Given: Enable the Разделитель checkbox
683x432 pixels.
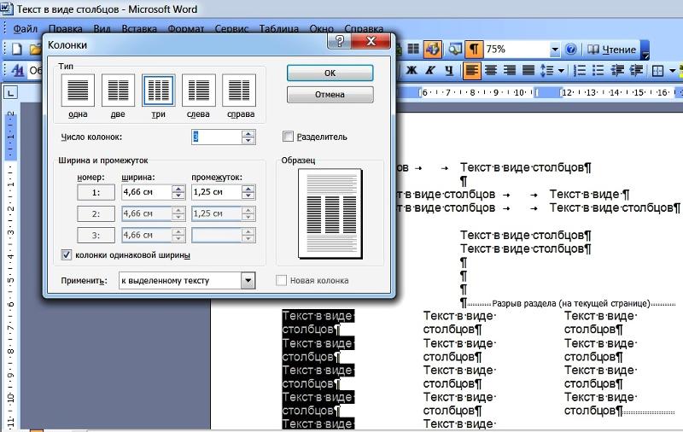Looking at the screenshot, I should (x=288, y=137).
